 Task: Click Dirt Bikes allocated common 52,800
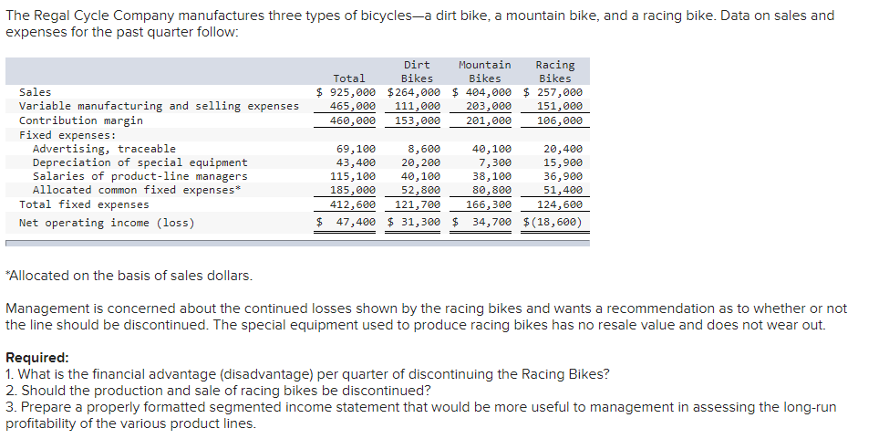coord(420,190)
